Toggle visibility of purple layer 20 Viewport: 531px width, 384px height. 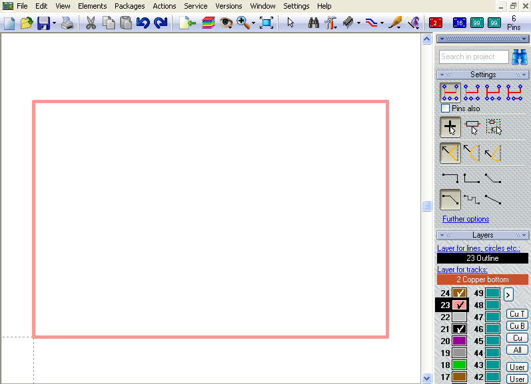(x=459, y=341)
